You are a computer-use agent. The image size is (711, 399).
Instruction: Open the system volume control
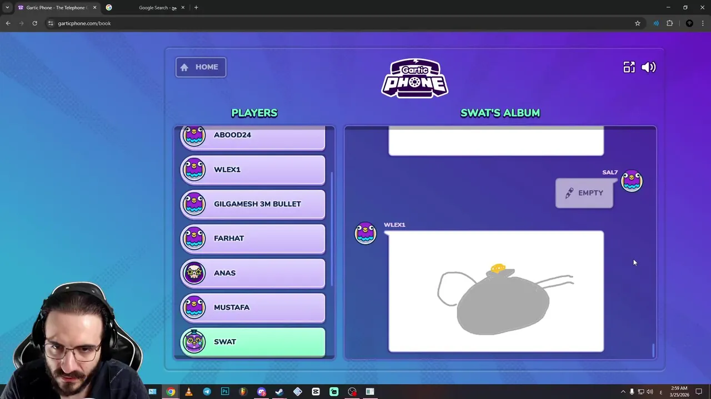point(649,392)
